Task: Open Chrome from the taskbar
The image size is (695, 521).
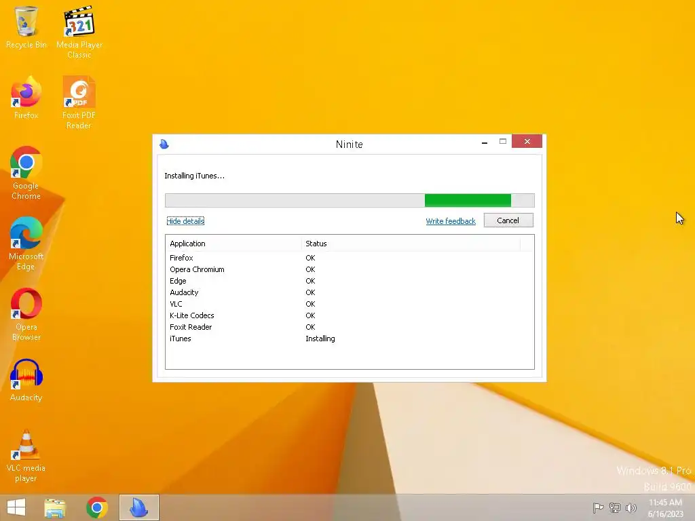Action: point(97,507)
